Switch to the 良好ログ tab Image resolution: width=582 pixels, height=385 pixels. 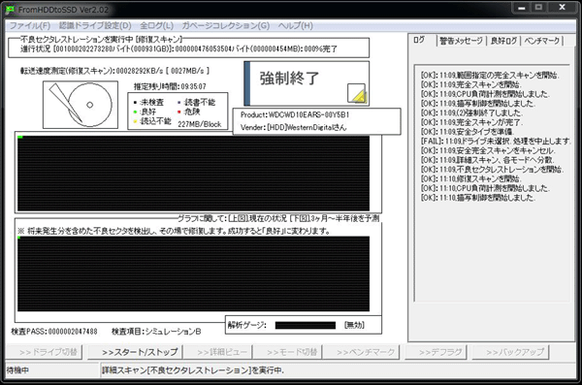point(503,41)
